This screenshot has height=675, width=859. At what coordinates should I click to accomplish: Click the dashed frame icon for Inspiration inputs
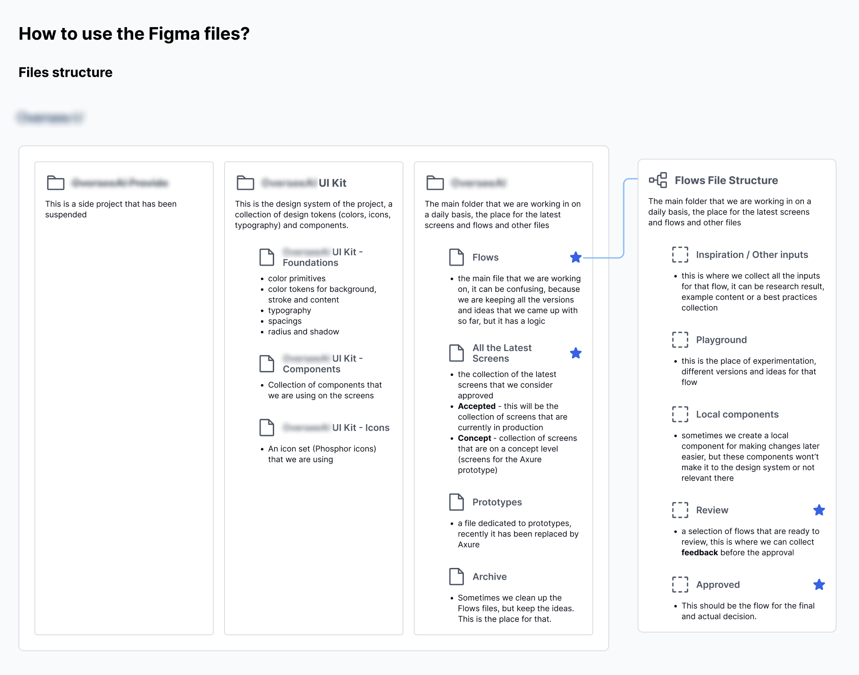680,255
